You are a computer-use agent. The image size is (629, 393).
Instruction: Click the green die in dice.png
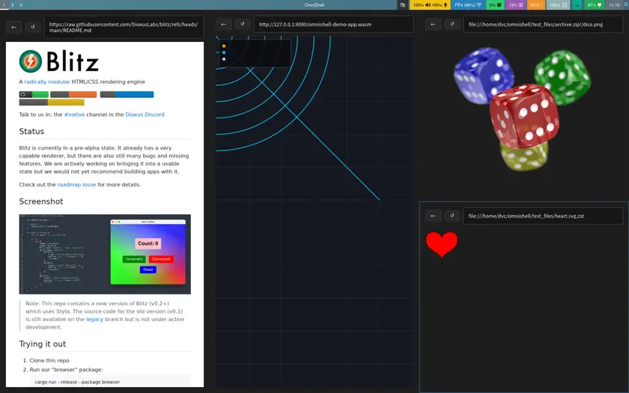[x=563, y=77]
